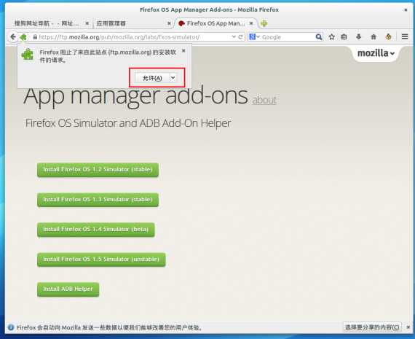The width and height of the screenshot is (415, 339).
Task: Install Firefox OS 1.2 Simulator (stable)
Action: tap(98, 170)
